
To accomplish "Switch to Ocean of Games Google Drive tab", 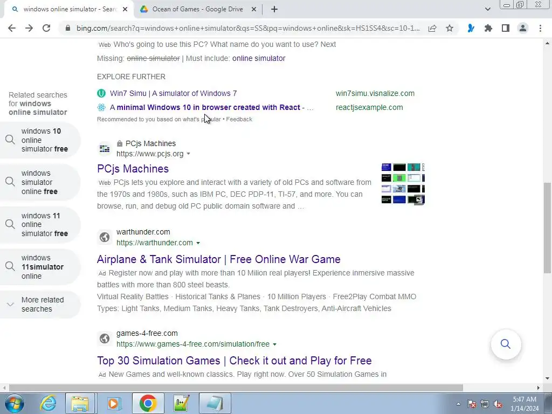I will click(x=198, y=9).
